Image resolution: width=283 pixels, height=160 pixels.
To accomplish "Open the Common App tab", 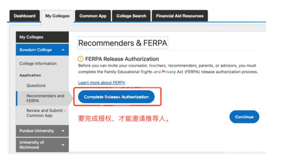I will 93,16.
